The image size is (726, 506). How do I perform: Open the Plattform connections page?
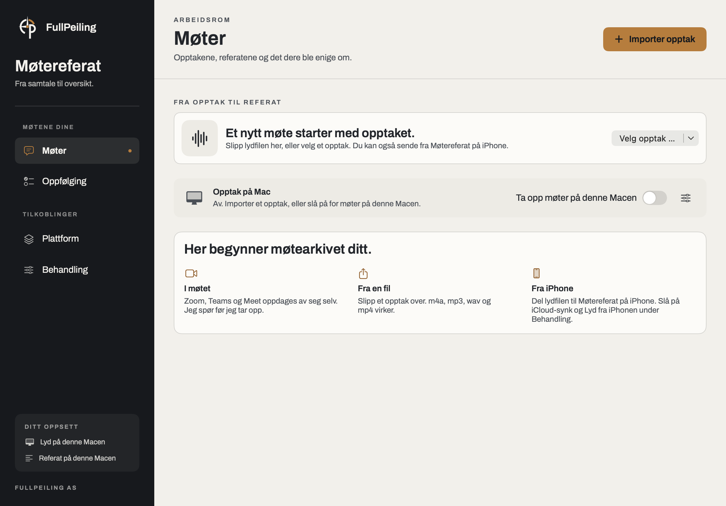(77, 239)
